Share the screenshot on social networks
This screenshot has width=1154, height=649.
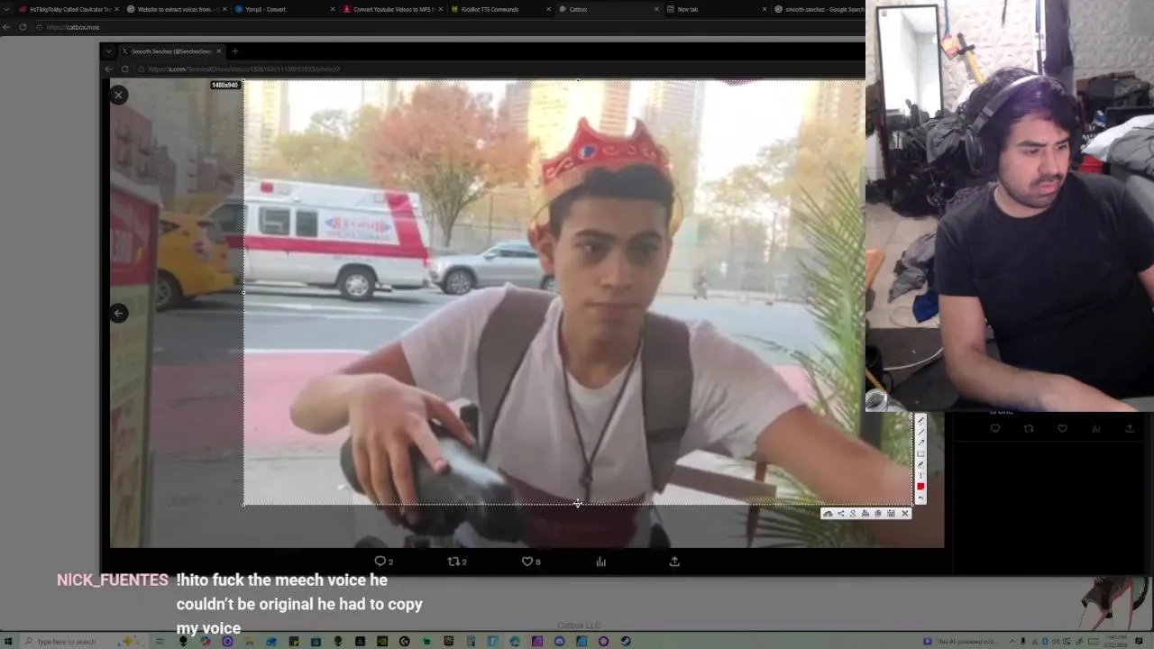point(841,514)
